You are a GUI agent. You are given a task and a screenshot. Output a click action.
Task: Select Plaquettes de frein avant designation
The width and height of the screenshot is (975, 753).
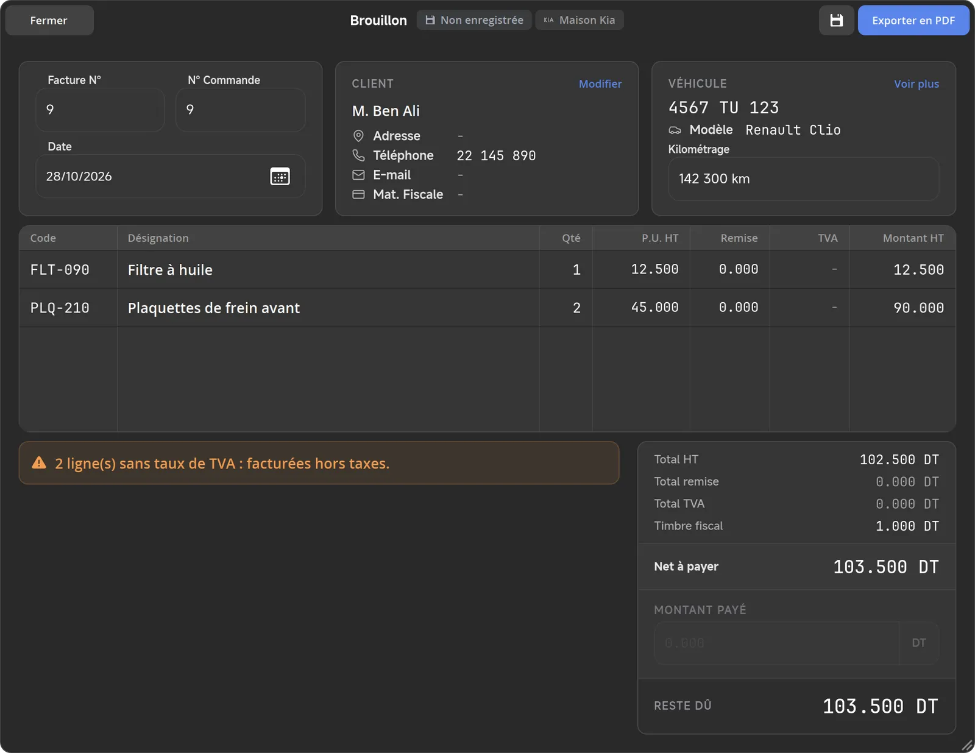click(328, 308)
